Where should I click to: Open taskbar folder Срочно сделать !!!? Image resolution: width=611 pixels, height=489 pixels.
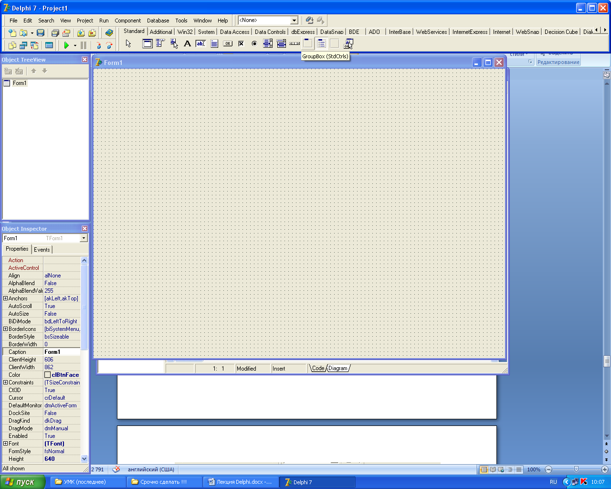[x=164, y=482]
